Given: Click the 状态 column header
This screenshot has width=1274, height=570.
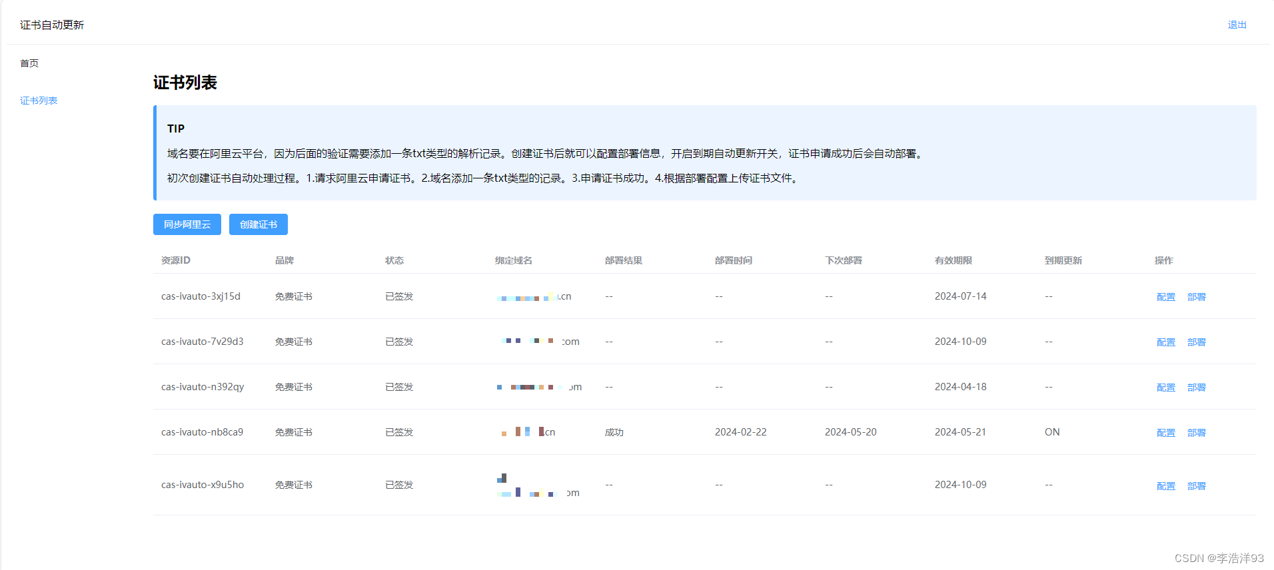Looking at the screenshot, I should [394, 260].
